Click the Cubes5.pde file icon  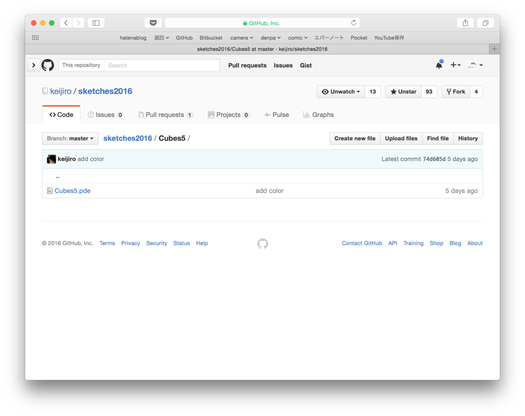click(50, 191)
